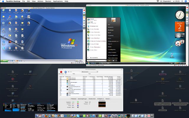
Task: Open shutdown options arrow in Vista Start menu
Action: (116, 60)
